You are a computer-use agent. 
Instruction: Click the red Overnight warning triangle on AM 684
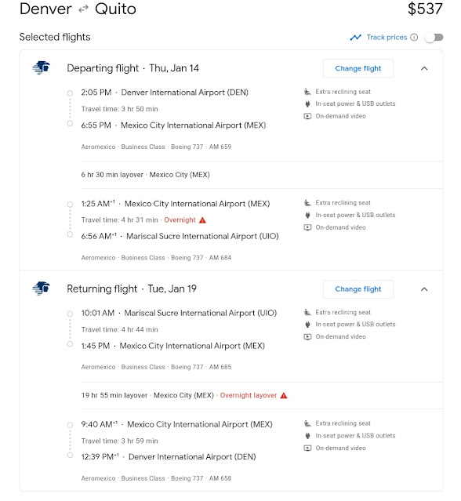click(x=202, y=220)
